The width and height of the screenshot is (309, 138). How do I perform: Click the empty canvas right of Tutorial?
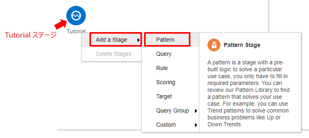(169, 16)
